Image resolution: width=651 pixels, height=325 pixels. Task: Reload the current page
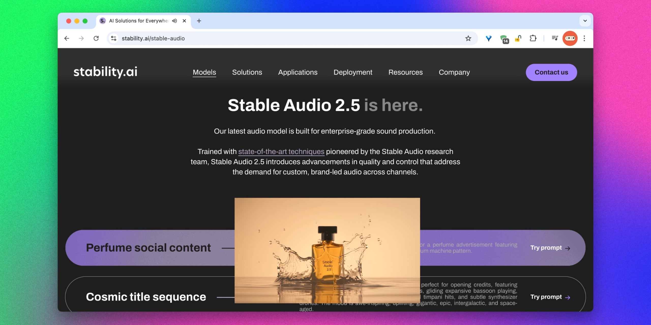(x=96, y=38)
